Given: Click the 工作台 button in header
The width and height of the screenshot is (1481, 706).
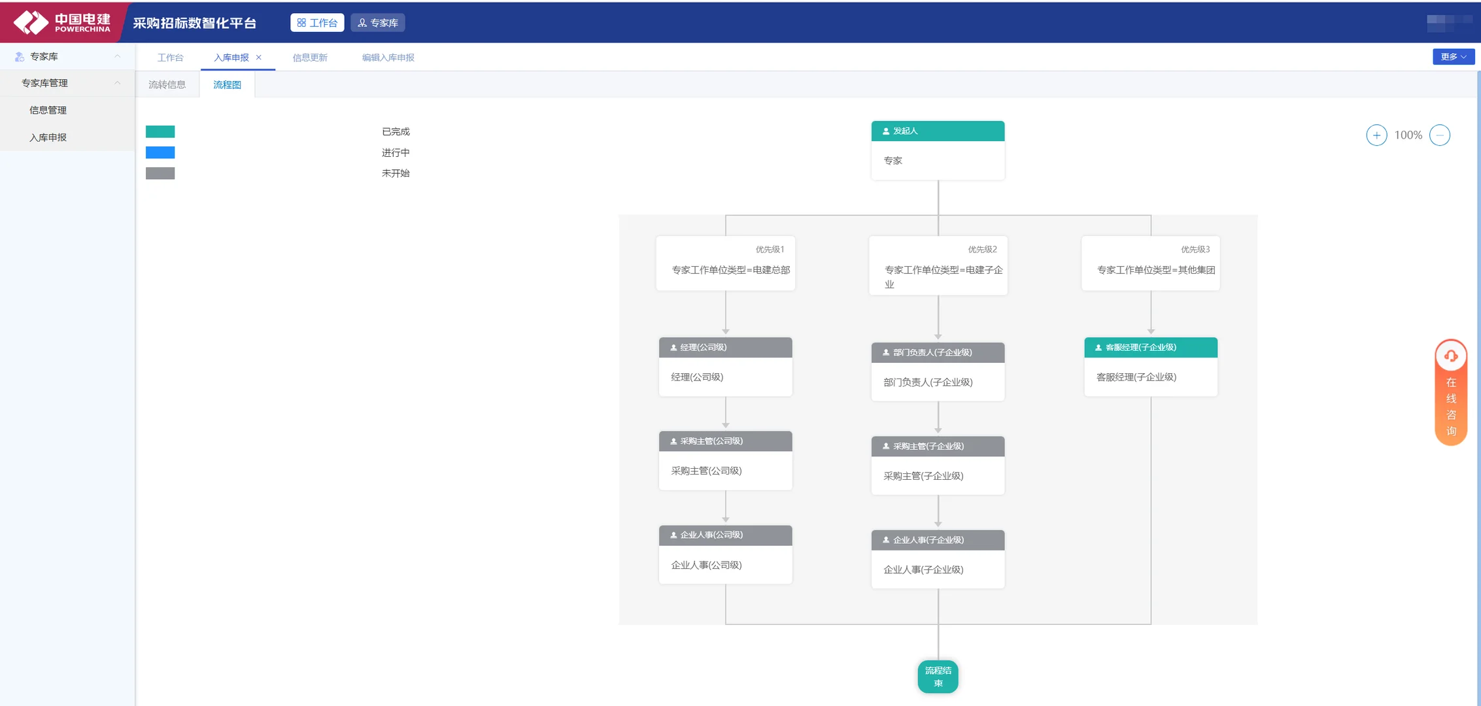Looking at the screenshot, I should 317,23.
